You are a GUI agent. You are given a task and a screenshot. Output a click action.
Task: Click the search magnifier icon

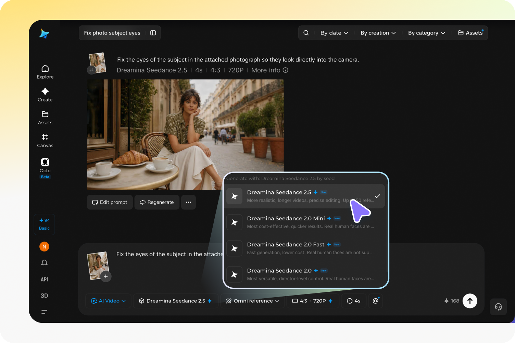[306, 33]
